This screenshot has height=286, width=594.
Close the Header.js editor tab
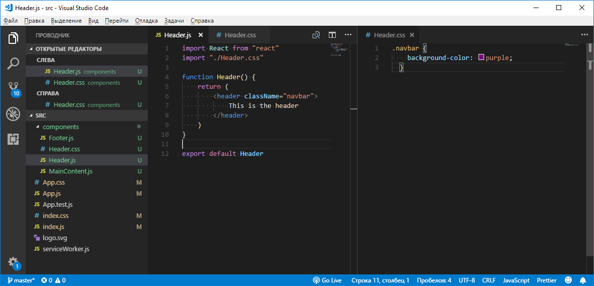coord(201,35)
